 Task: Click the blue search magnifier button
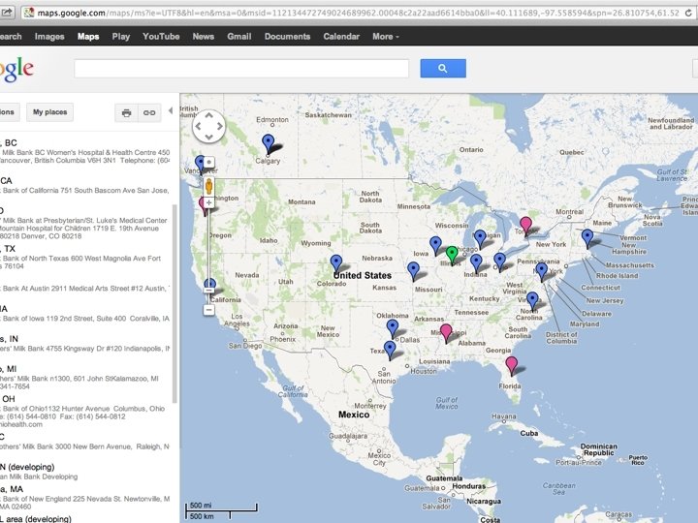443,69
